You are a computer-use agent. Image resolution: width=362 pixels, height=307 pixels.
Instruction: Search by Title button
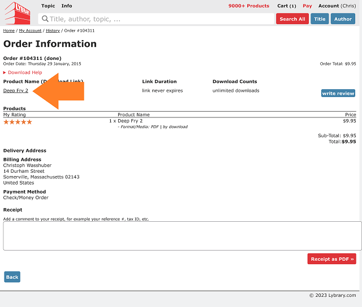coord(320,19)
